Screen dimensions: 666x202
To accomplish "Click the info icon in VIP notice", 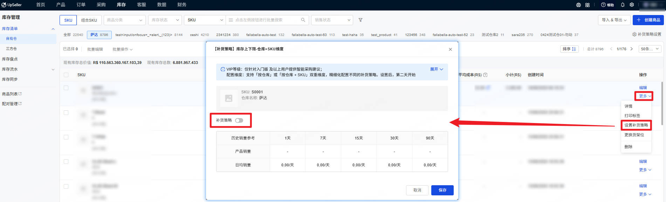I will click(x=223, y=69).
